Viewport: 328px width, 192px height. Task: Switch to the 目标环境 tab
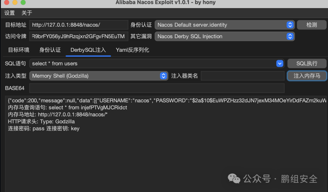(19, 50)
